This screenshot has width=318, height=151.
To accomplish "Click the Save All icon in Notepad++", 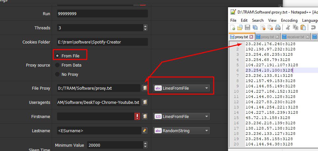I will coord(255,27).
